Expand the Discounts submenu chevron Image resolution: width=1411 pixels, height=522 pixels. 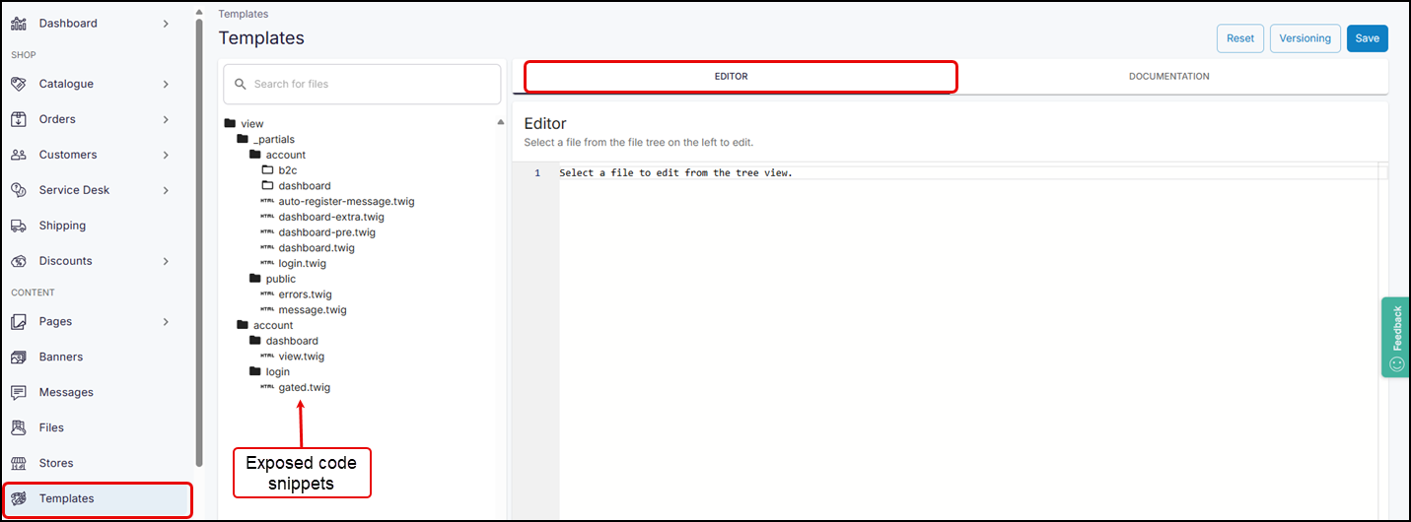[166, 261]
